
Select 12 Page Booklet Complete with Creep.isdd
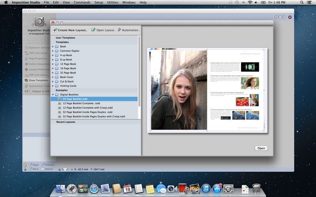87,108
